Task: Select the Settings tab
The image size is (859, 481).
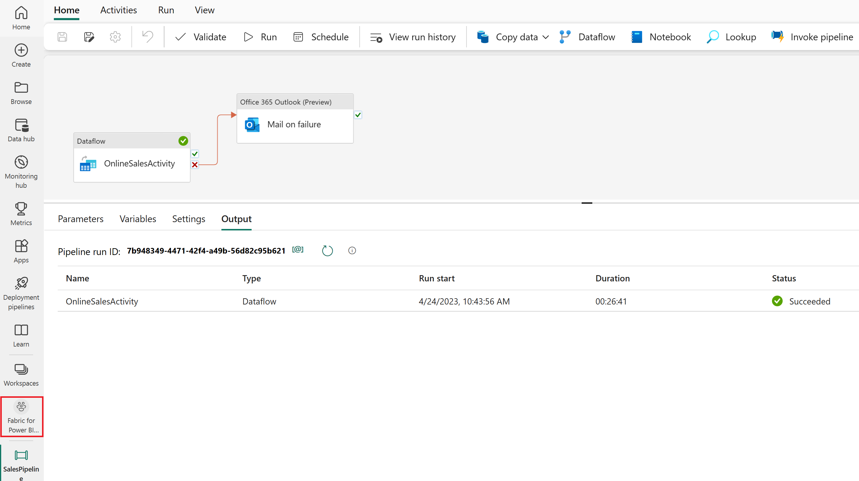Action: point(189,218)
